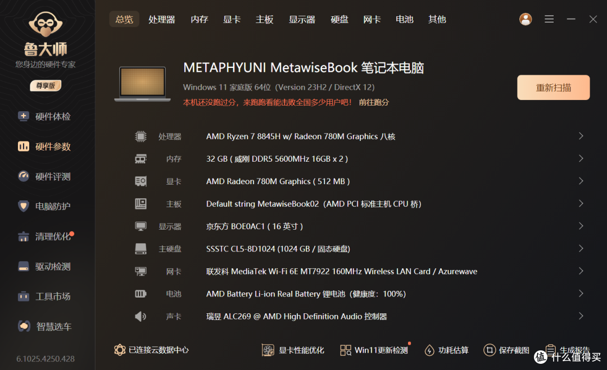The height and width of the screenshot is (370, 607).
Task: Open 工具市场 tool market
Action: (x=44, y=296)
